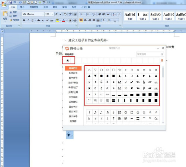Toggle align text left

click(x=81, y=20)
